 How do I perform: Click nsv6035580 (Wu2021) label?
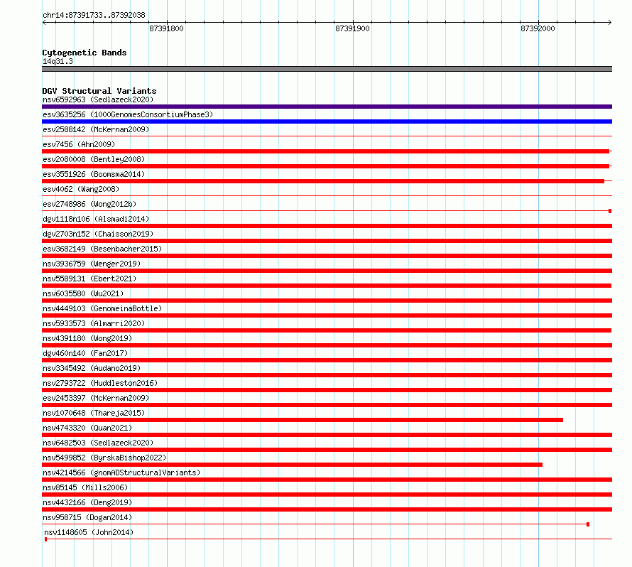83,293
